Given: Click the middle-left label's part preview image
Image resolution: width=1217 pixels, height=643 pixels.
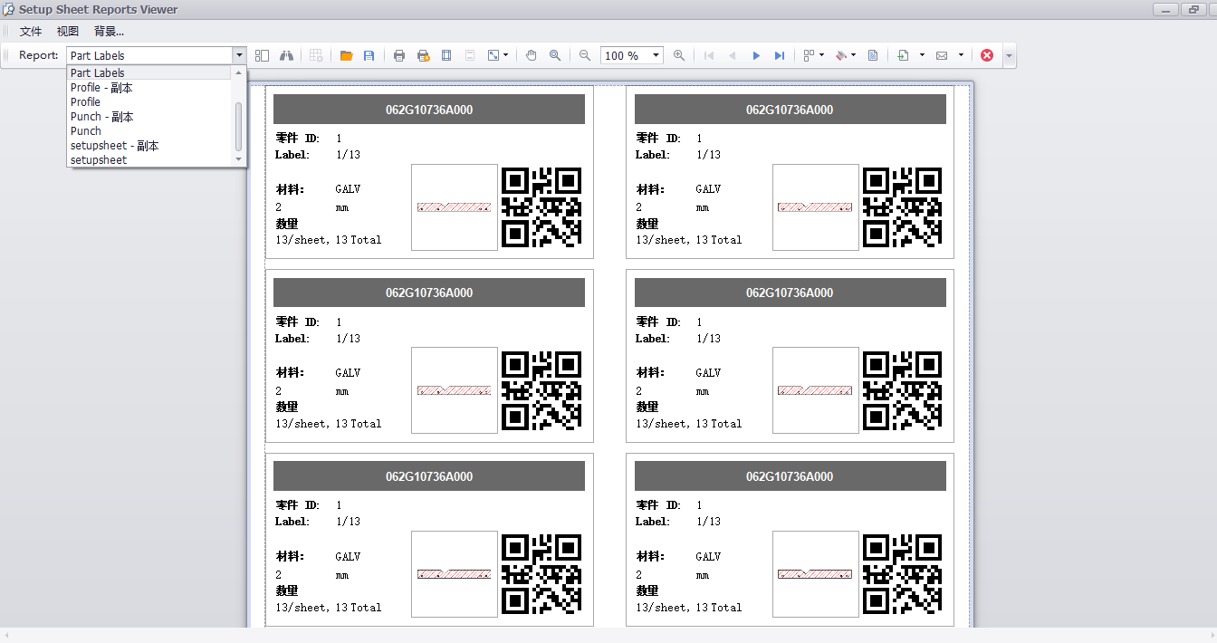Looking at the screenshot, I should coord(455,390).
